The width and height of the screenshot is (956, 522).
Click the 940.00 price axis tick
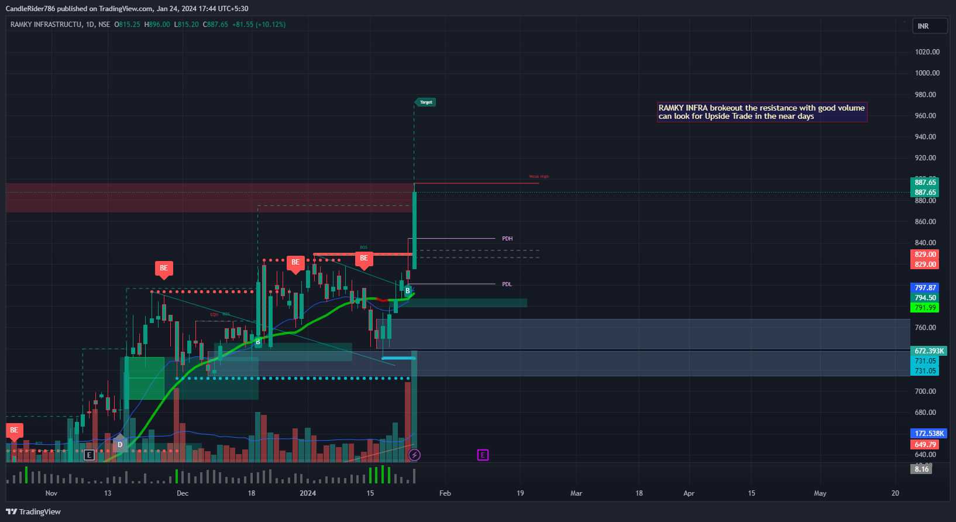pyautogui.click(x=926, y=137)
